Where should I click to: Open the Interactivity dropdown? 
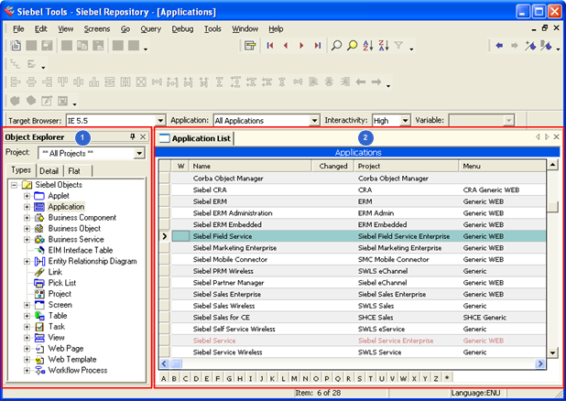(406, 120)
